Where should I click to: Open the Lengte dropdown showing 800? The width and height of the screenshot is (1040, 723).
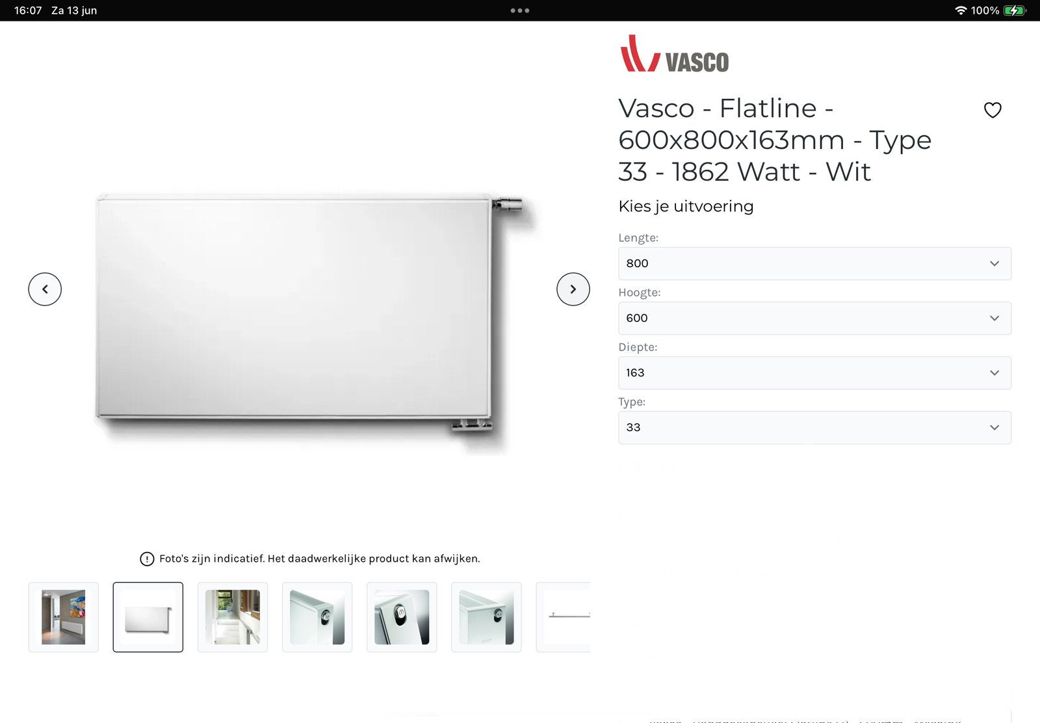pyautogui.click(x=814, y=263)
